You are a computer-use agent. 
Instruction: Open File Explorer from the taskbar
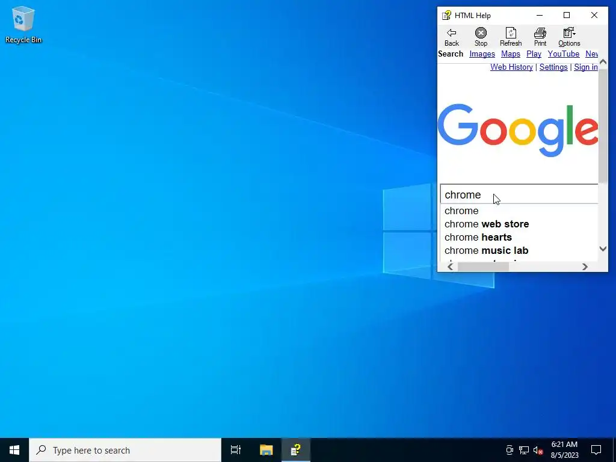266,450
